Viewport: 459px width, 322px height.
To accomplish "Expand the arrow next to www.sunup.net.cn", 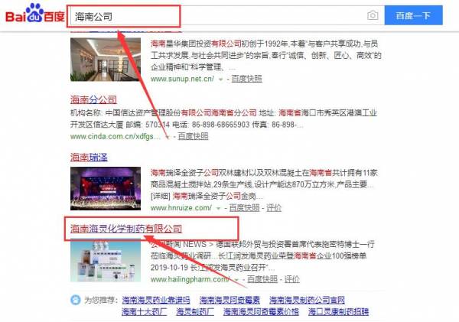I will 220,80.
